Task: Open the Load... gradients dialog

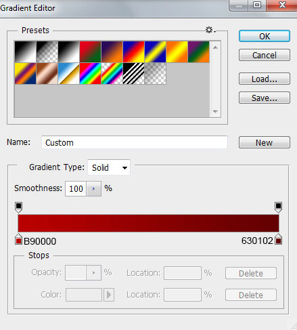Action: [265, 79]
